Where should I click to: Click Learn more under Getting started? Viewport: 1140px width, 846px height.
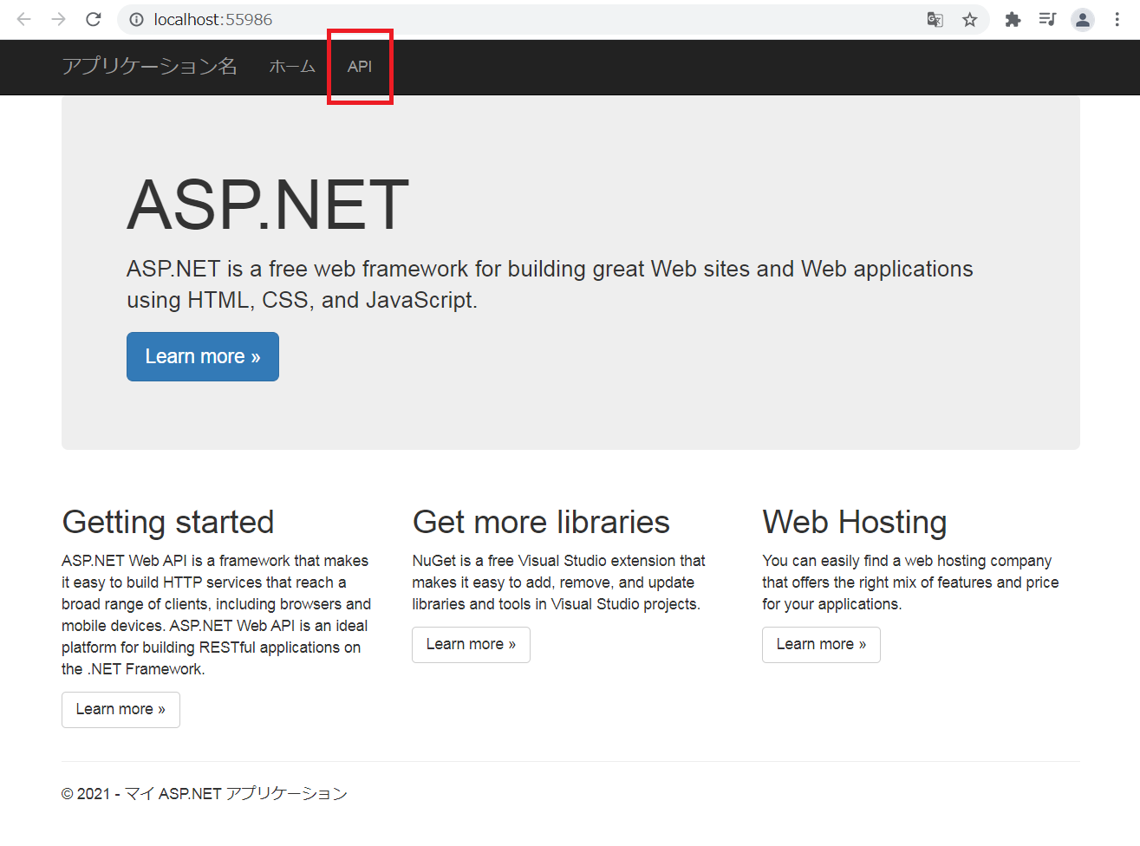pos(121,709)
